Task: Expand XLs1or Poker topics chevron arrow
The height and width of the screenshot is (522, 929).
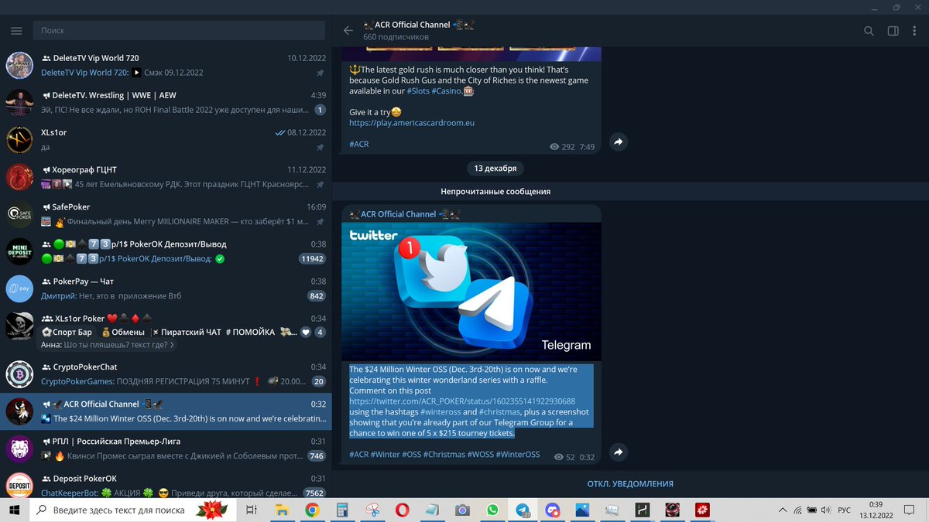Action: pos(172,346)
